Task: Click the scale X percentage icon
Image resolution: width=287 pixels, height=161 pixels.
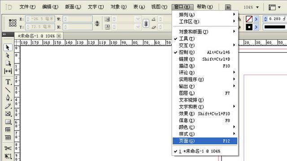Action: point(107,19)
